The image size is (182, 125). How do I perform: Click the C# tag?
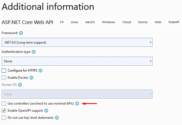(x=62, y=22)
